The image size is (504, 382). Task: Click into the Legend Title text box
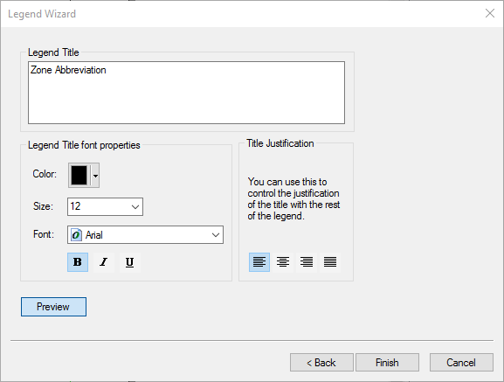186,93
